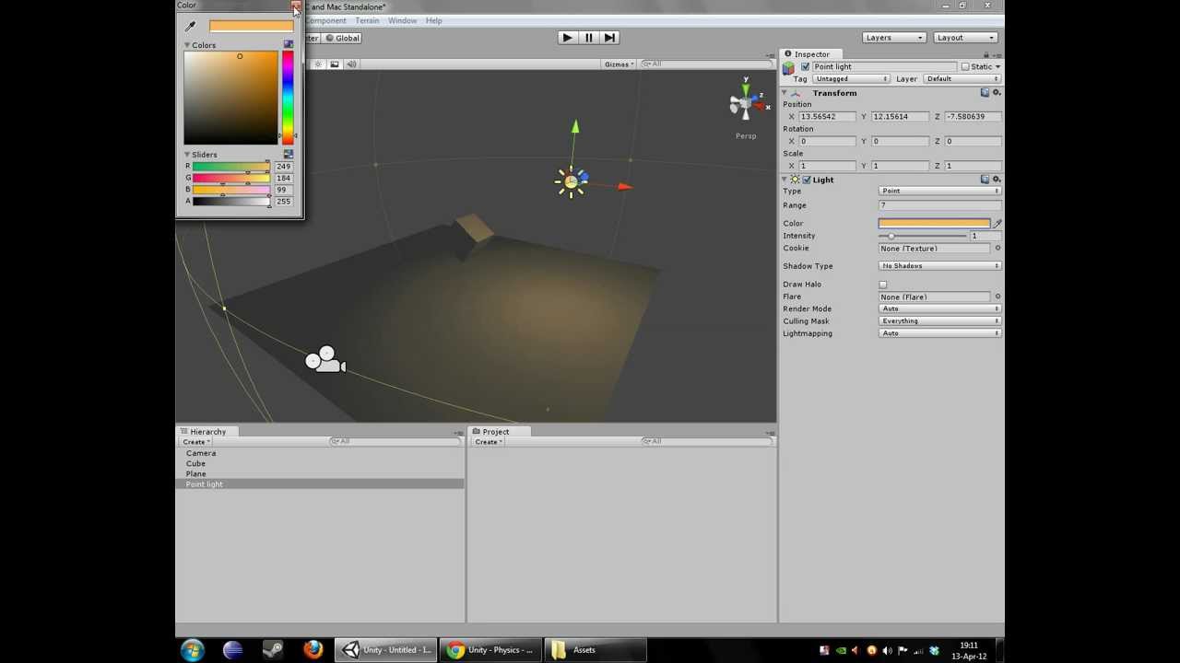
Task: Collapse the Colors section in Color window
Action: tap(187, 45)
